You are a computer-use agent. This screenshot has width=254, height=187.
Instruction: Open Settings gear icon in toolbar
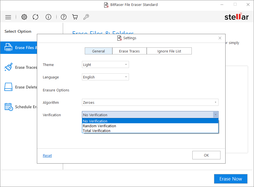(x=24, y=17)
